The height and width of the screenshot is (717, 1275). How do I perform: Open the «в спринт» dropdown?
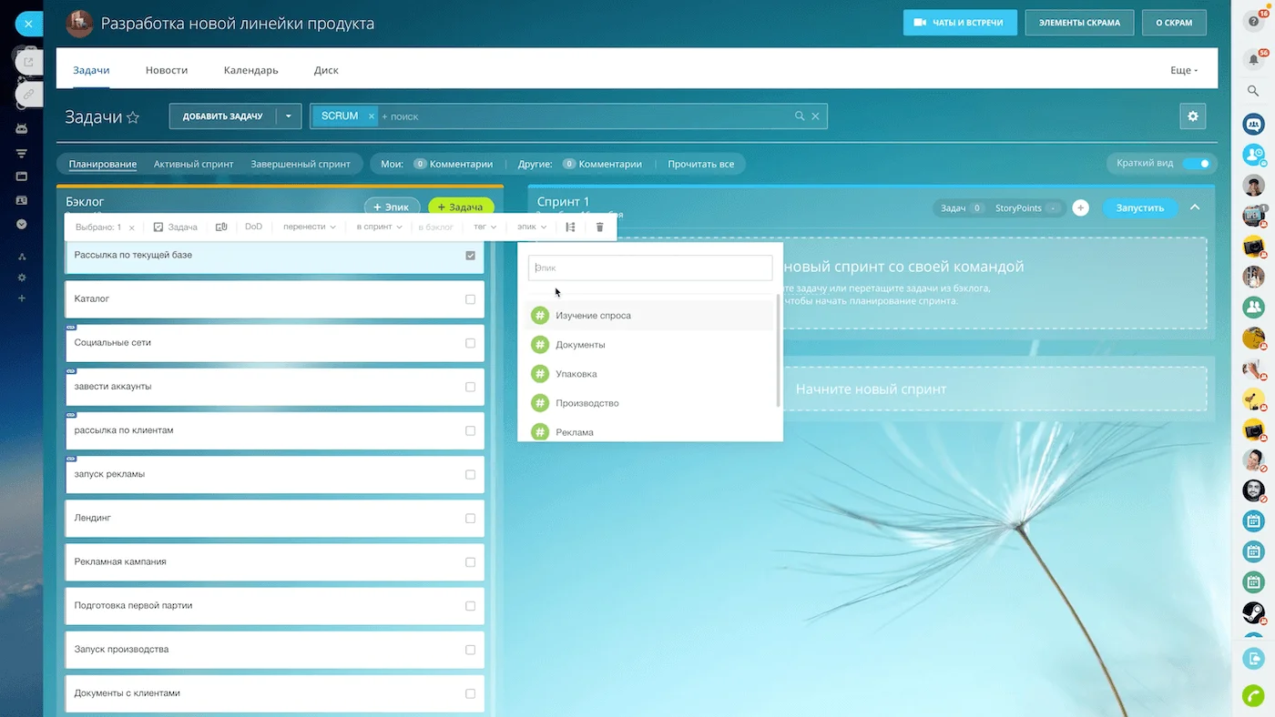coord(379,227)
